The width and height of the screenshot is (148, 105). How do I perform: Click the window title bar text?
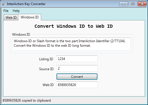(x=26, y=4)
